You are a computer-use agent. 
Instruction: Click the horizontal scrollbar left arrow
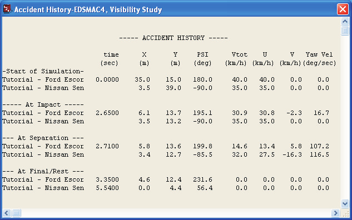pos(7,213)
